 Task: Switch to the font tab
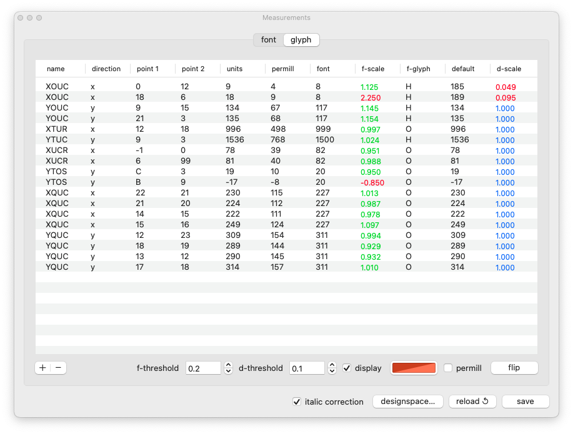point(268,40)
